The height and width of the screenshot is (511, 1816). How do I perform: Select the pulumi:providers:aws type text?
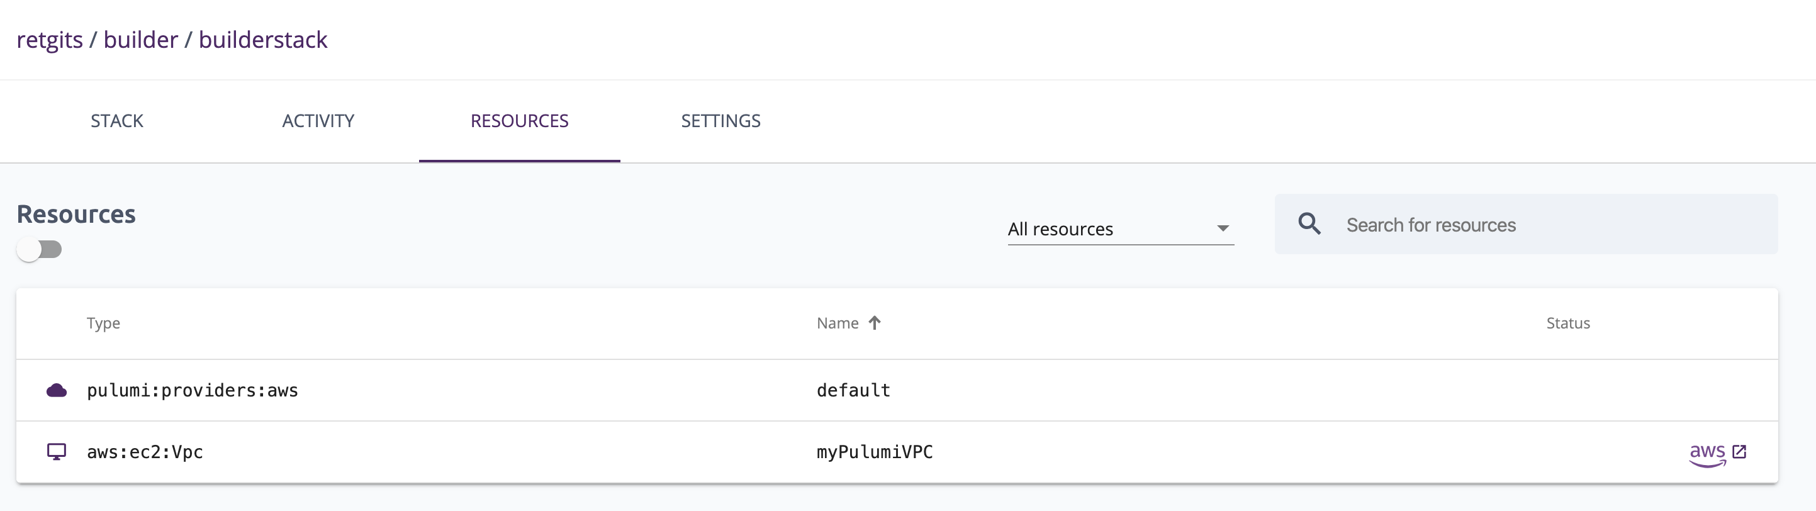[193, 390]
